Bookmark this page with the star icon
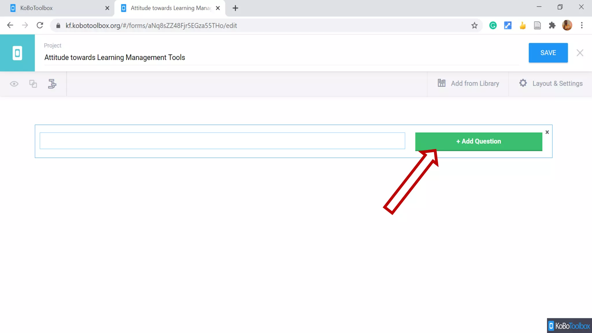This screenshot has height=333, width=592. point(474,25)
